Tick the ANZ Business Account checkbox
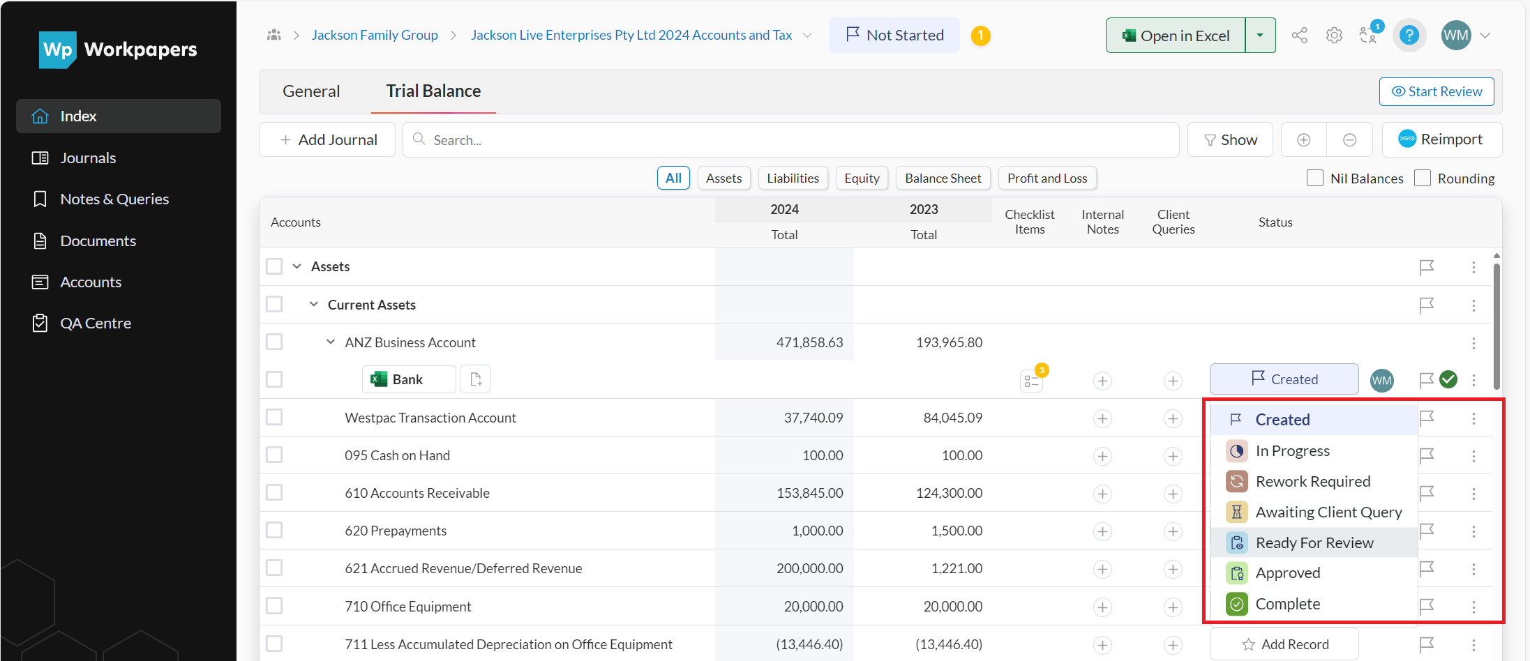Viewport: 1530px width, 661px height. 274,342
